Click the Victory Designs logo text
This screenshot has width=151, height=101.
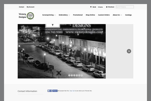pos(22,16)
